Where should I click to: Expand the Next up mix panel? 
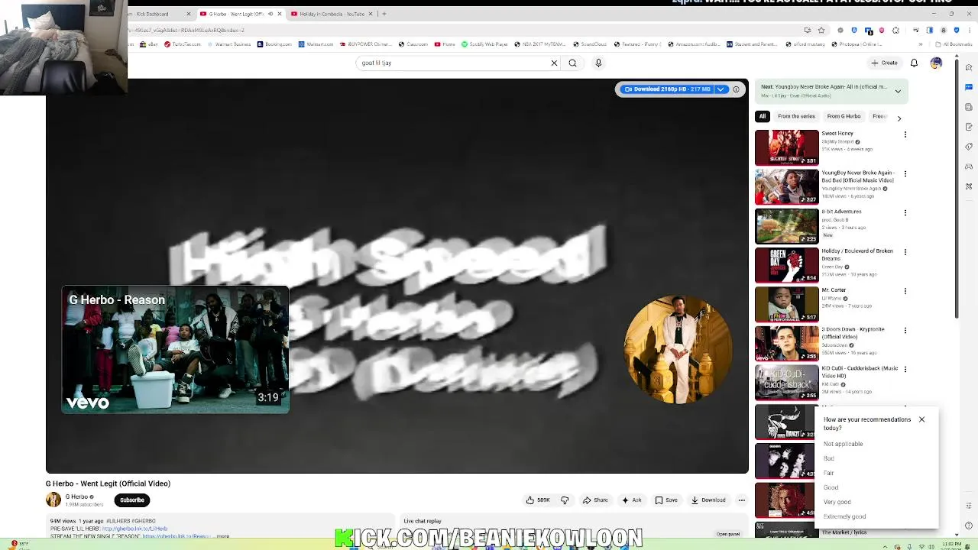click(x=898, y=91)
